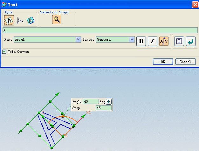Click the lower-left green arrowhead handle
Image resolution: width=199 pixels, height=151 pixels.
[x=20, y=131]
